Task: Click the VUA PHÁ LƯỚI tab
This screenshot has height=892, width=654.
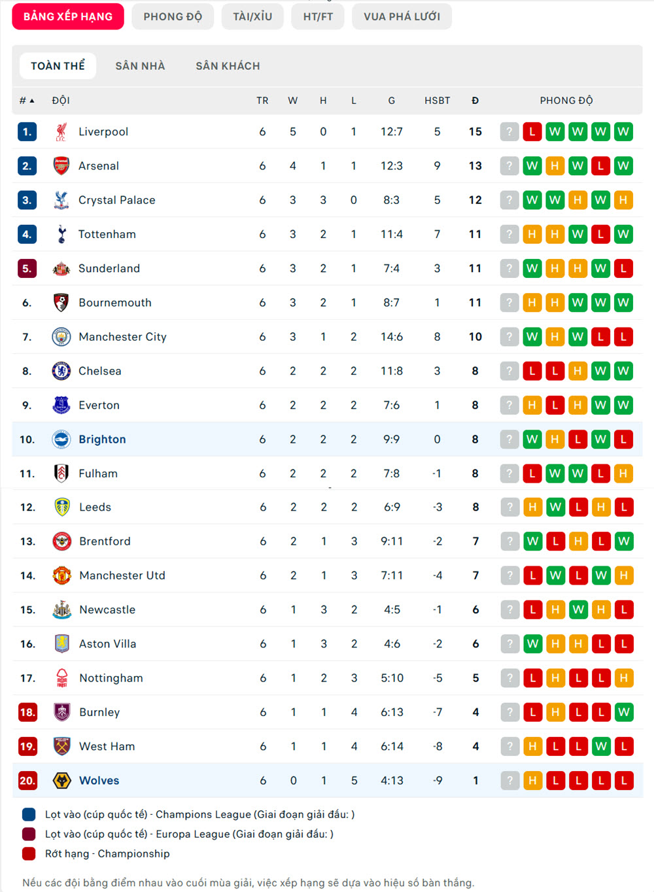Action: (x=402, y=16)
